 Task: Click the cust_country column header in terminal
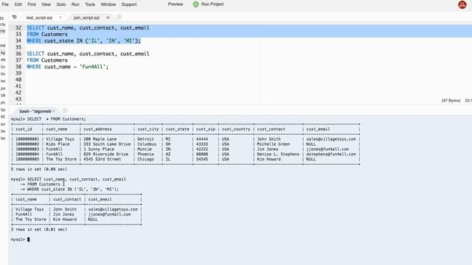(x=236, y=130)
